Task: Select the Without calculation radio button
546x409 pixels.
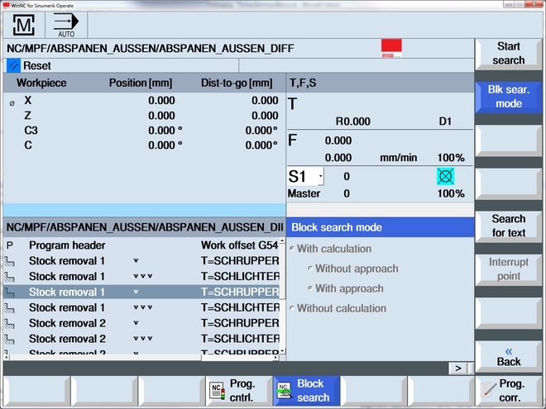Action: pos(292,308)
